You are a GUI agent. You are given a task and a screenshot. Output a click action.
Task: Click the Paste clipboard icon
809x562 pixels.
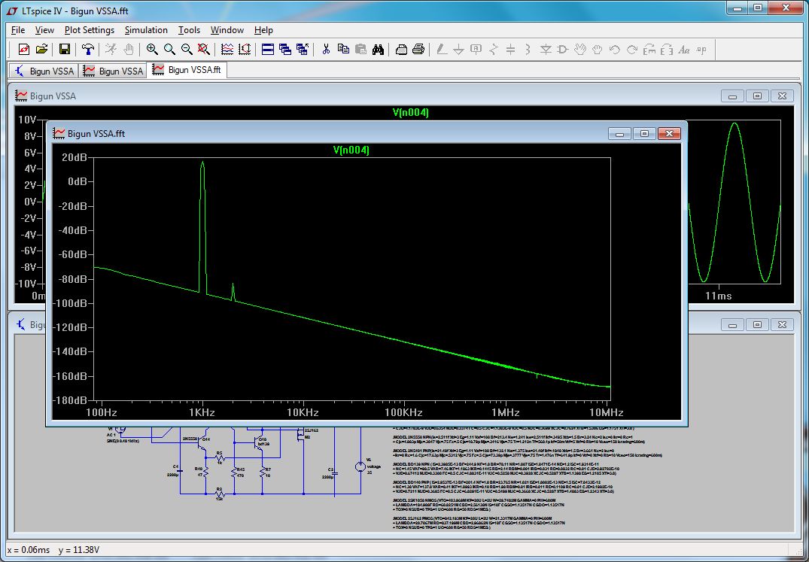[360, 49]
